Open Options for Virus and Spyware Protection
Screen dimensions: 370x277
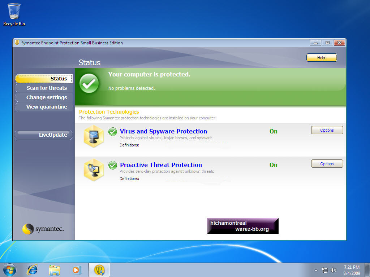click(x=327, y=130)
